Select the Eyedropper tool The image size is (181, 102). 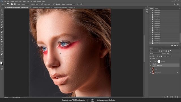(2, 22)
